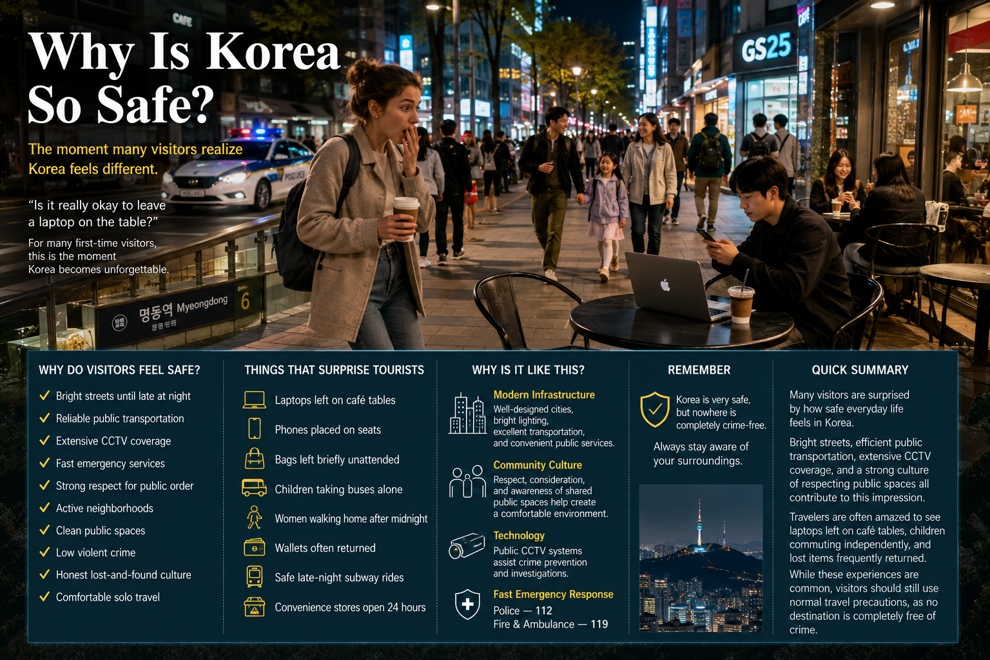The height and width of the screenshot is (660, 990).
Task: Click the checkmark next to Comfortable solo travel
Action: (44, 596)
